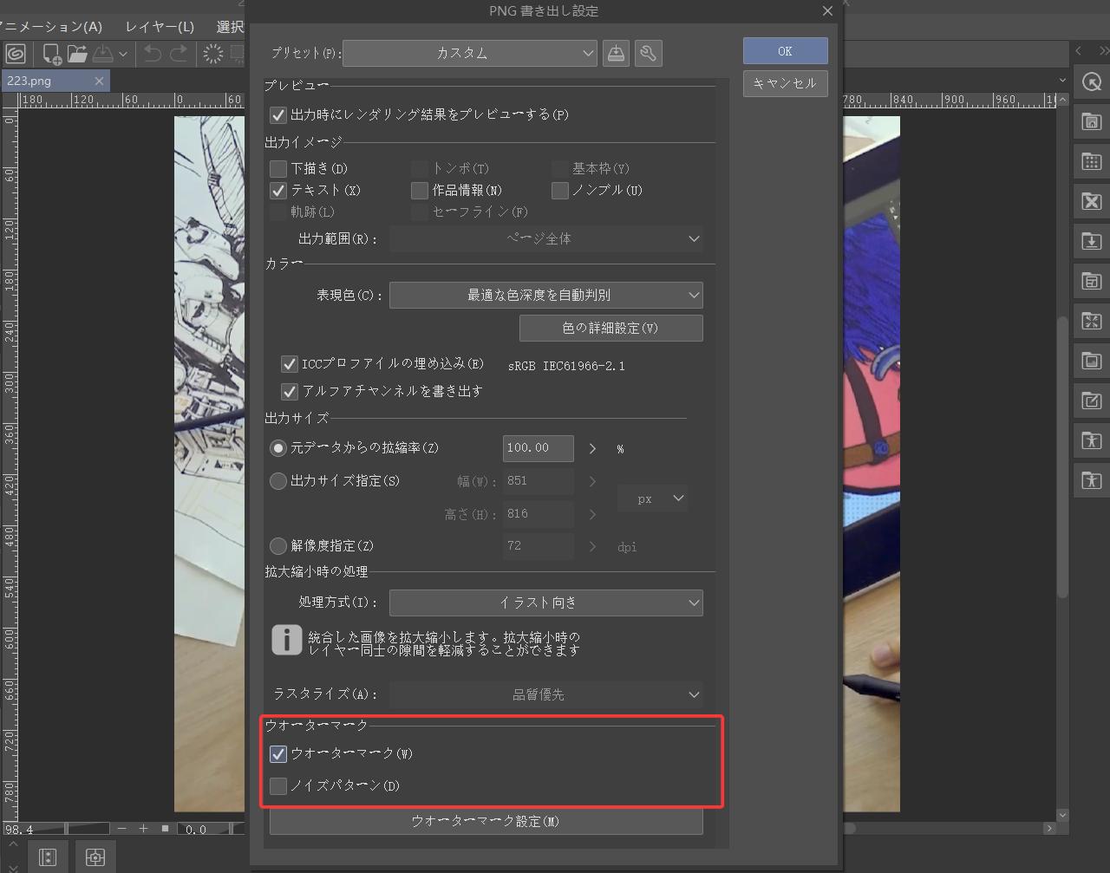Image resolution: width=1110 pixels, height=873 pixels.
Task: Click the undo arrow in the toolbar
Action: pyautogui.click(x=153, y=54)
